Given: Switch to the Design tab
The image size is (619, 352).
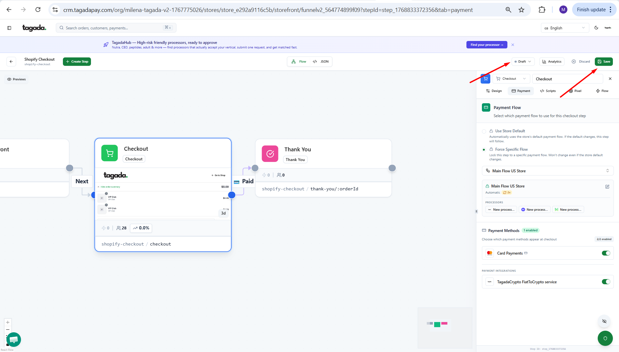Looking at the screenshot, I should 494,91.
